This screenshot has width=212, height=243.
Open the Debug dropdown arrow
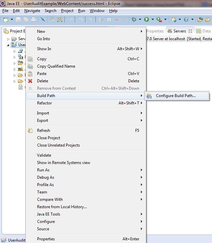pos(140,19)
